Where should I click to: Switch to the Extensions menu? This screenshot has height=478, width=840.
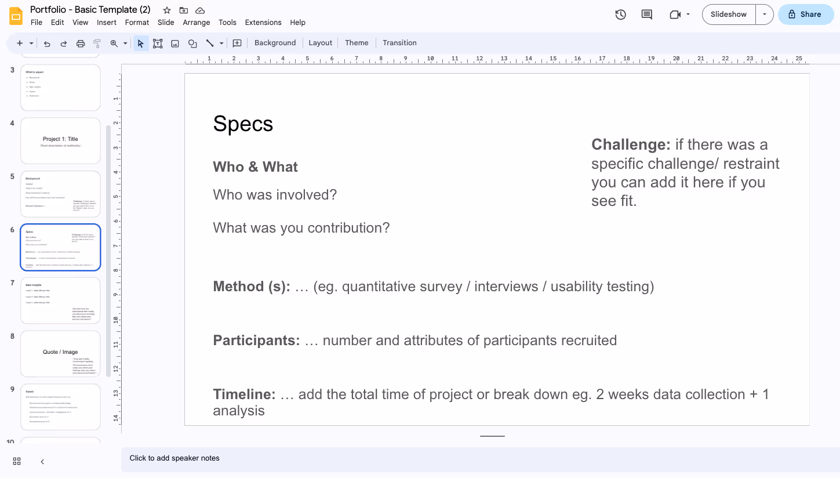pyautogui.click(x=263, y=22)
